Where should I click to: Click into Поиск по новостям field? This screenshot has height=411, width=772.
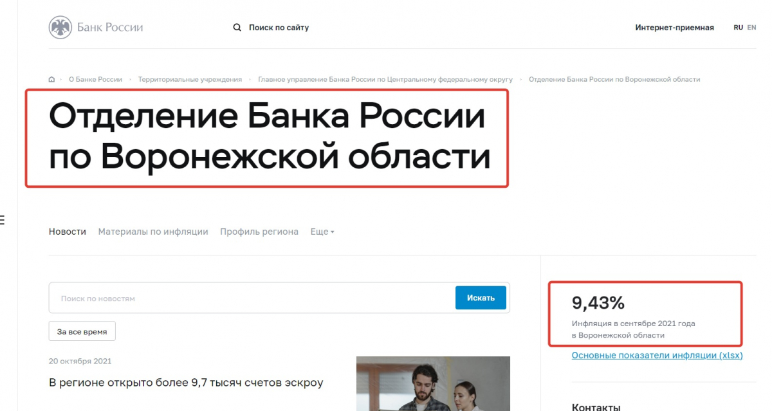click(x=252, y=298)
